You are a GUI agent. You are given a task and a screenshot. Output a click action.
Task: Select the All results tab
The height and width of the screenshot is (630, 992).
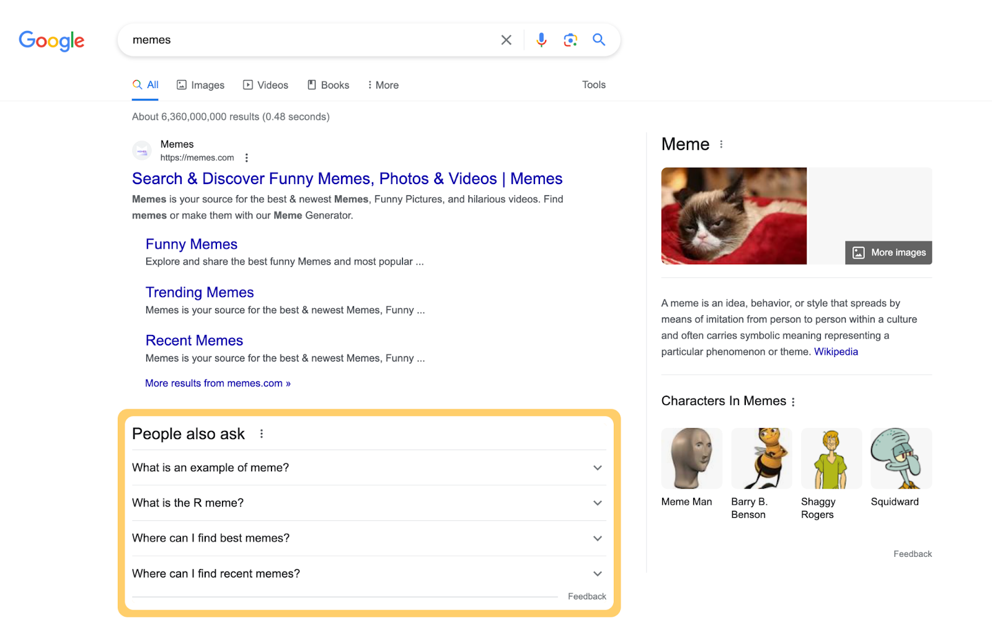[146, 85]
